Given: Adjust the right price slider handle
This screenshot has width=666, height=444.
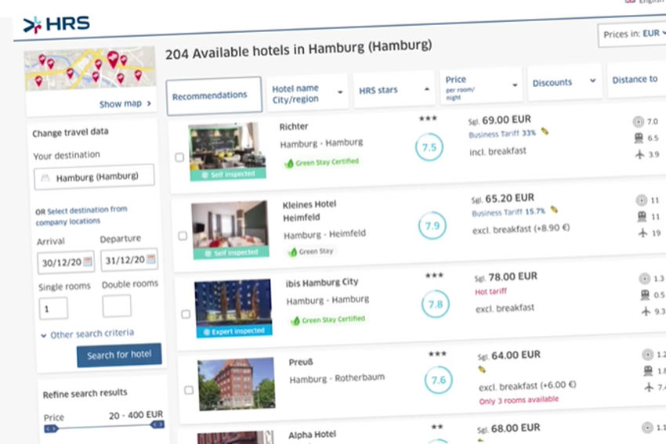Looking at the screenshot, I should [x=157, y=424].
